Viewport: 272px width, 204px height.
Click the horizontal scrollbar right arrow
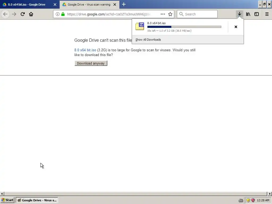coord(270,194)
